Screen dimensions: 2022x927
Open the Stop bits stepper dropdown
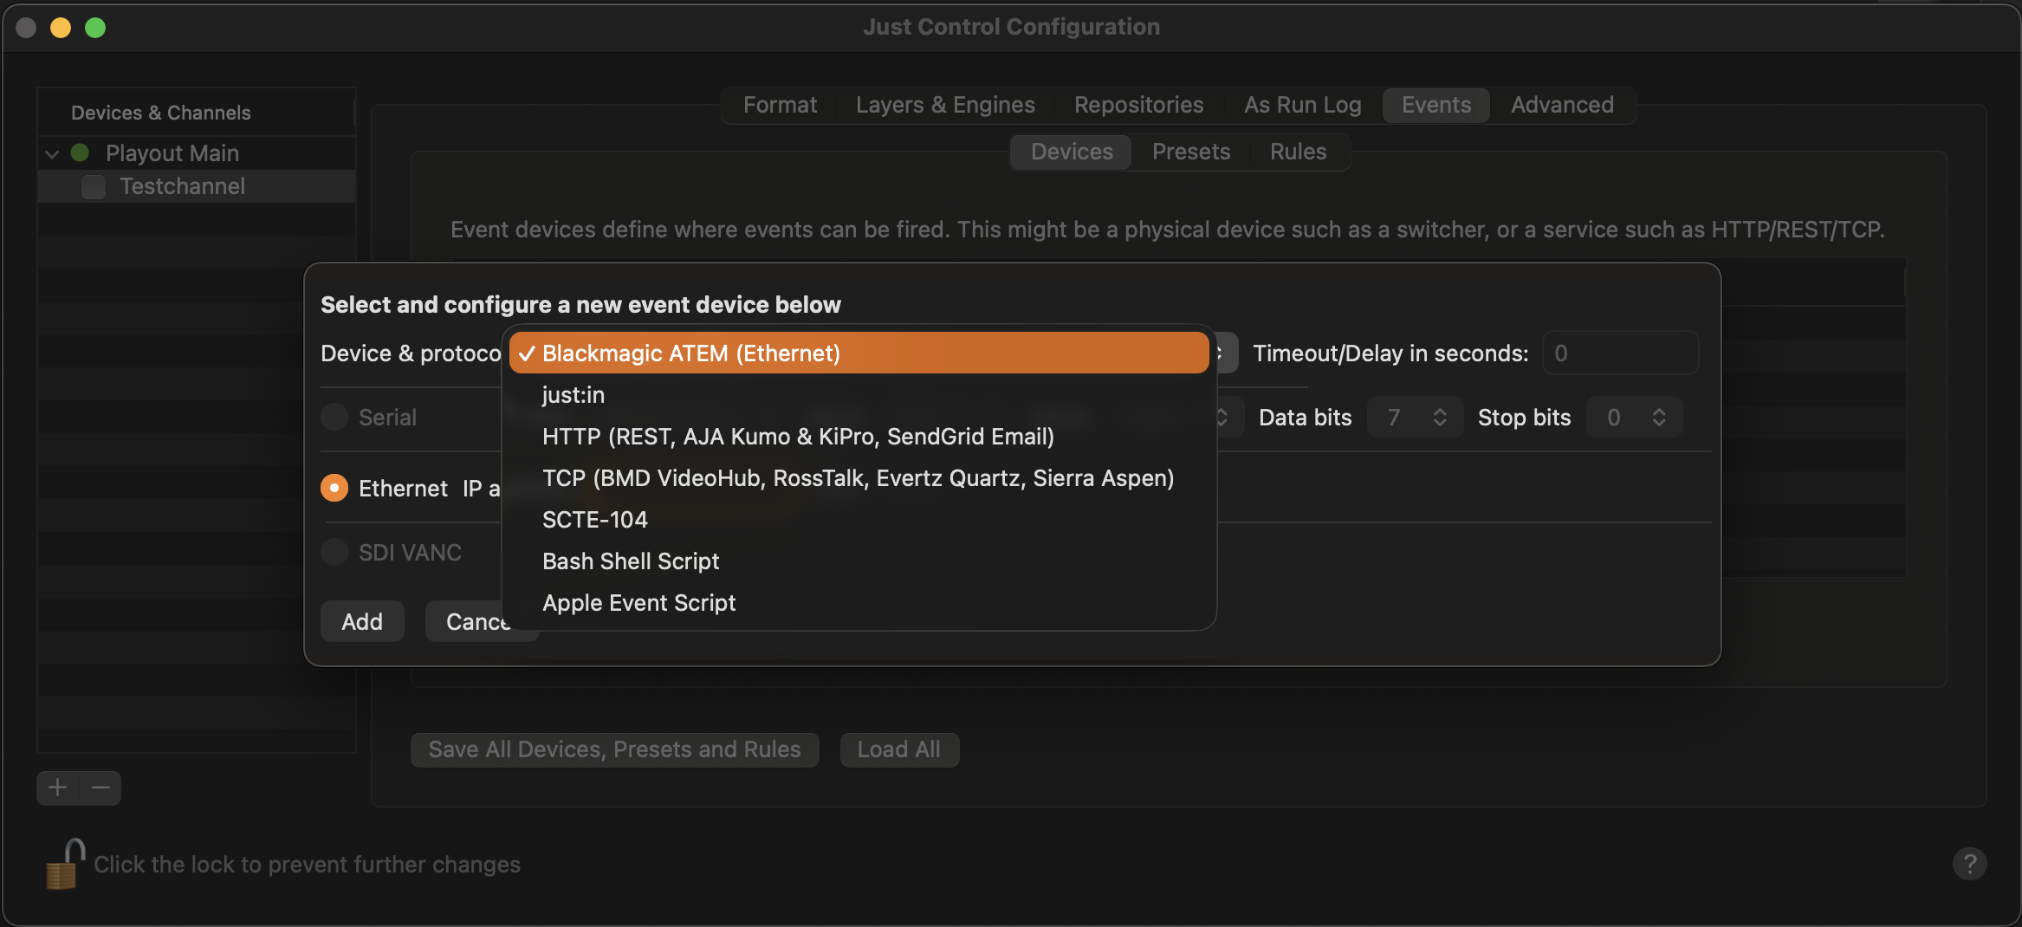1634,418
